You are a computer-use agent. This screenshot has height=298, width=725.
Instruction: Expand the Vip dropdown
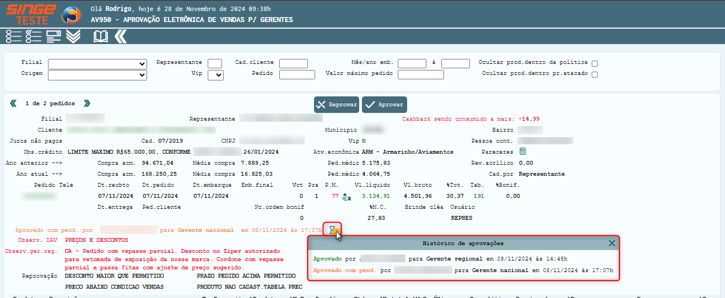click(215, 75)
